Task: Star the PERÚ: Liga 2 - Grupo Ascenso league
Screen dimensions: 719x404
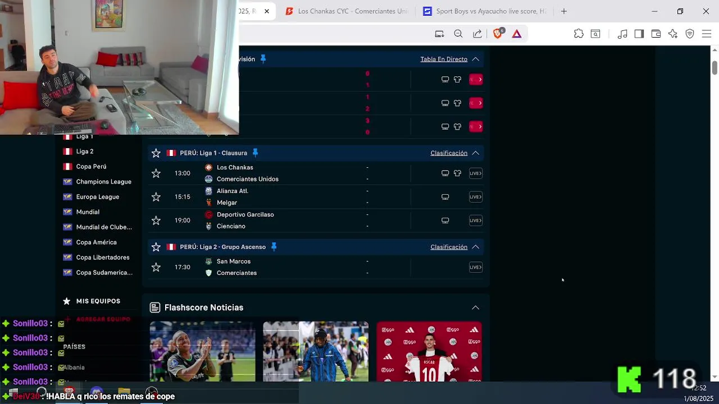Action: coord(156,247)
